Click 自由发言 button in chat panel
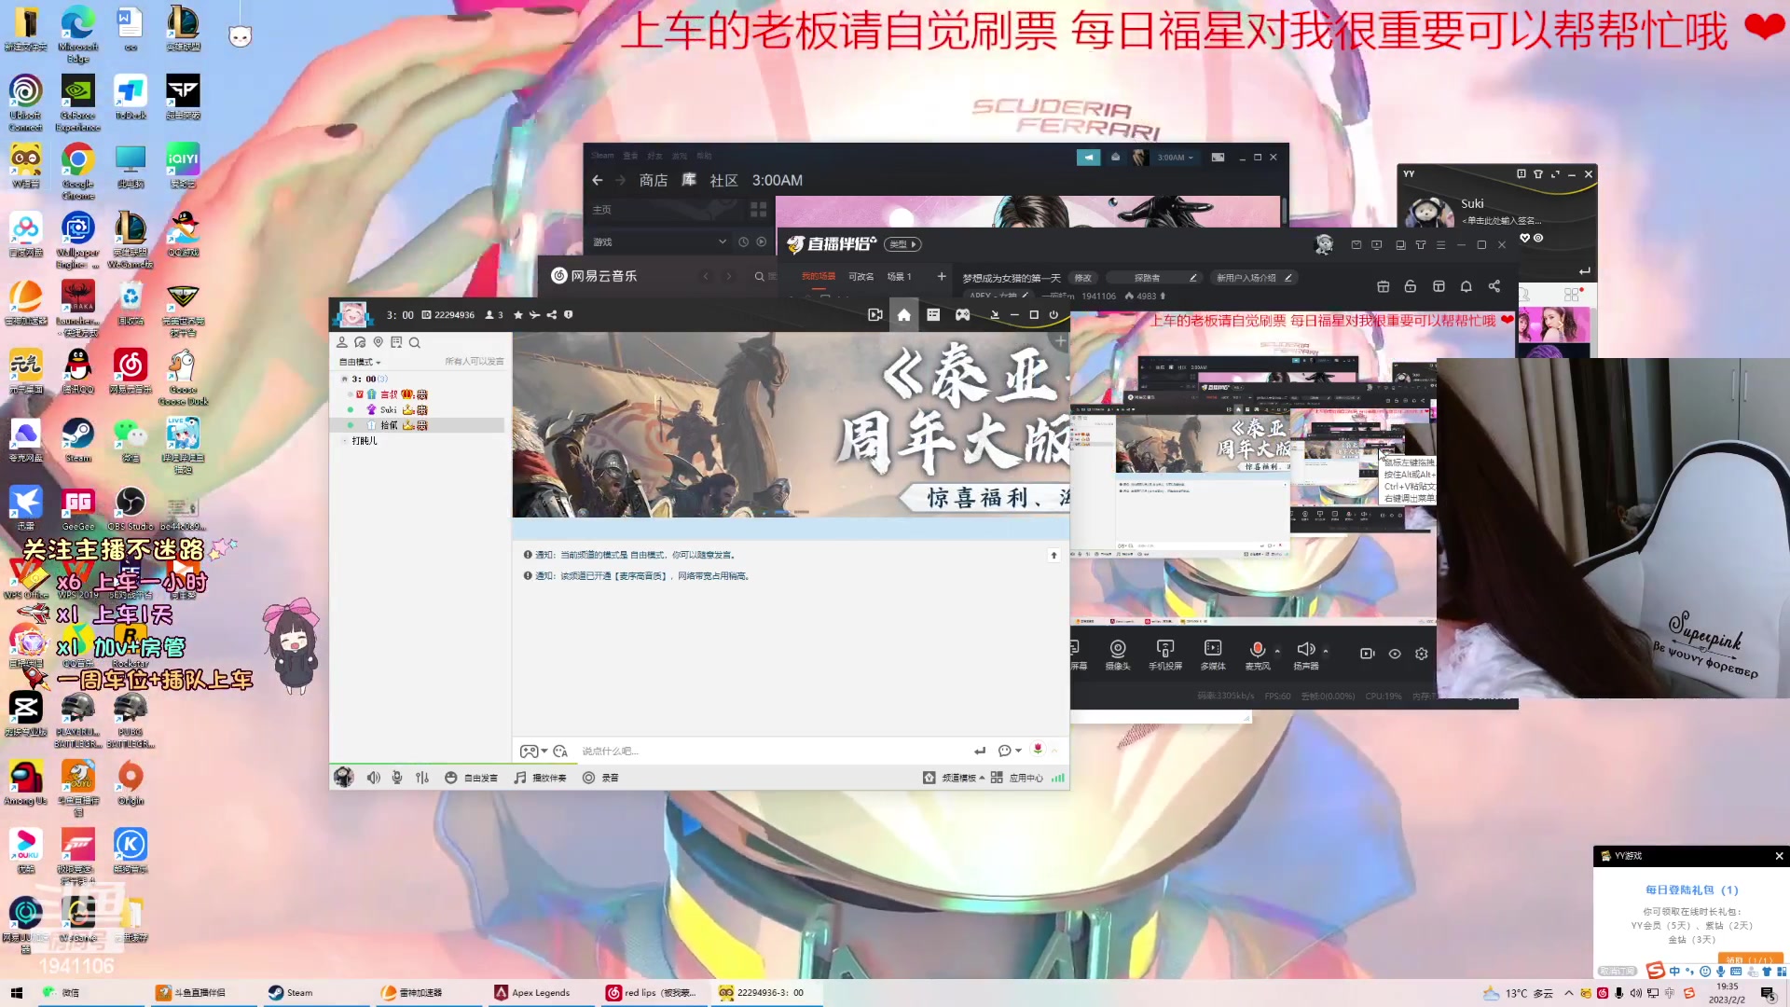This screenshot has width=1790, height=1007. (x=472, y=776)
